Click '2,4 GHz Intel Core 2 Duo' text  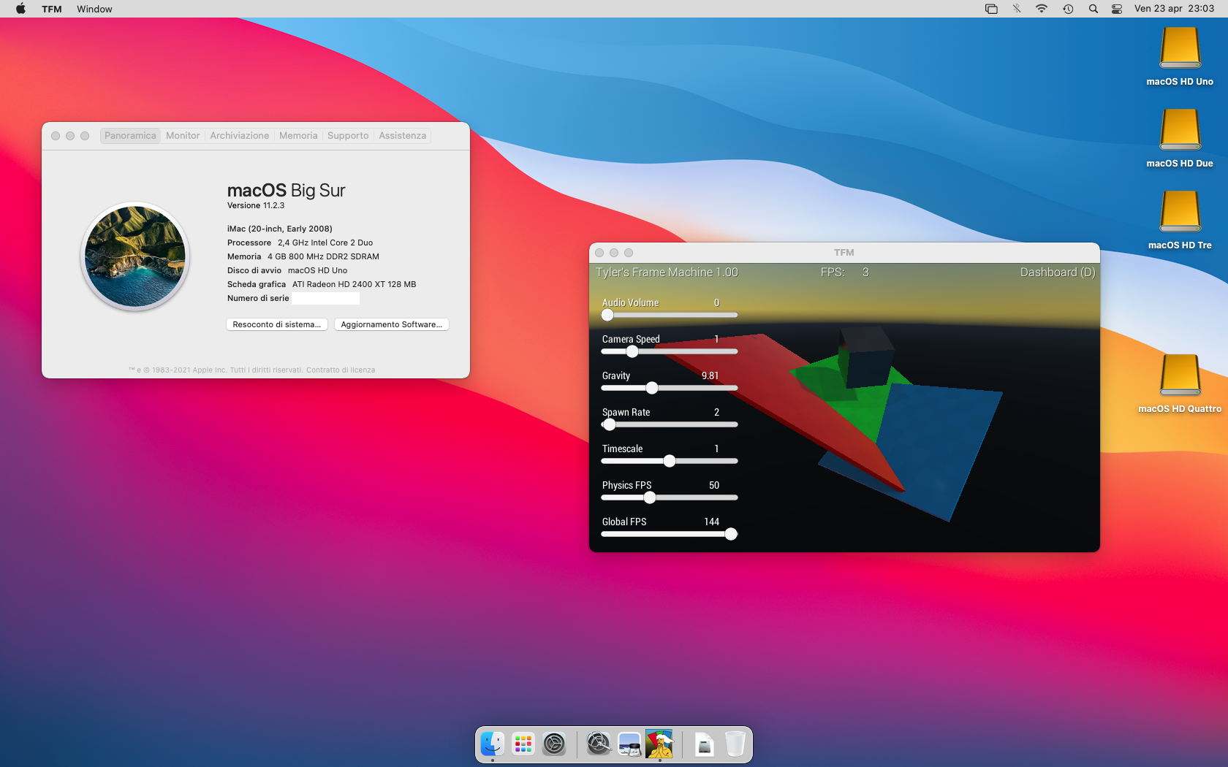pos(325,243)
